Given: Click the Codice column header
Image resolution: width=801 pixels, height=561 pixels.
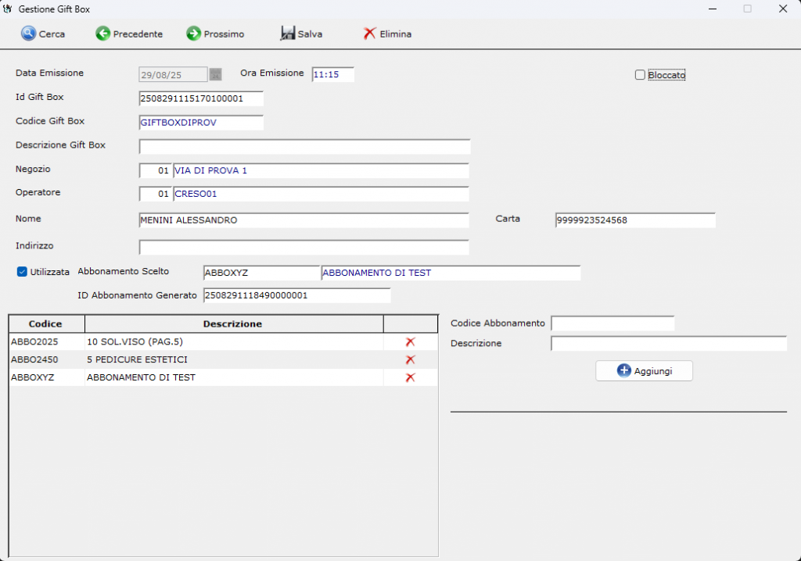Looking at the screenshot, I should click(x=45, y=323).
